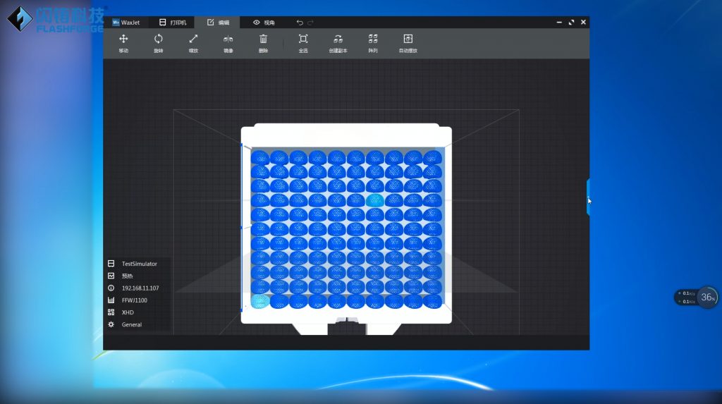Select the light-blue model at the bottom-left corner of the grid
The width and height of the screenshot is (722, 404).
tap(260, 301)
